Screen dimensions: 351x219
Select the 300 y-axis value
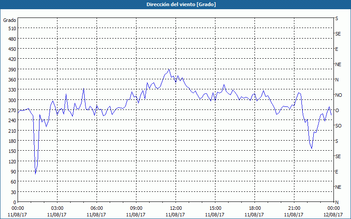coord(13,100)
